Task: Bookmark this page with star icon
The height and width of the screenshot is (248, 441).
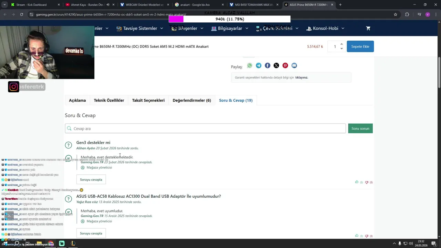Action: pyautogui.click(x=396, y=14)
